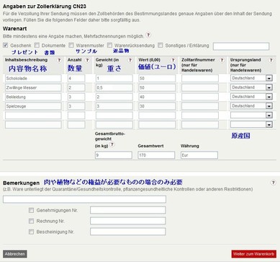Click the Wert field for Bekleidung

[x=157, y=97]
